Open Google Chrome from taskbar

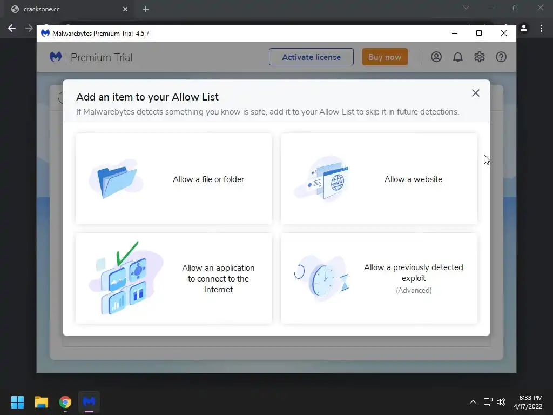65,402
